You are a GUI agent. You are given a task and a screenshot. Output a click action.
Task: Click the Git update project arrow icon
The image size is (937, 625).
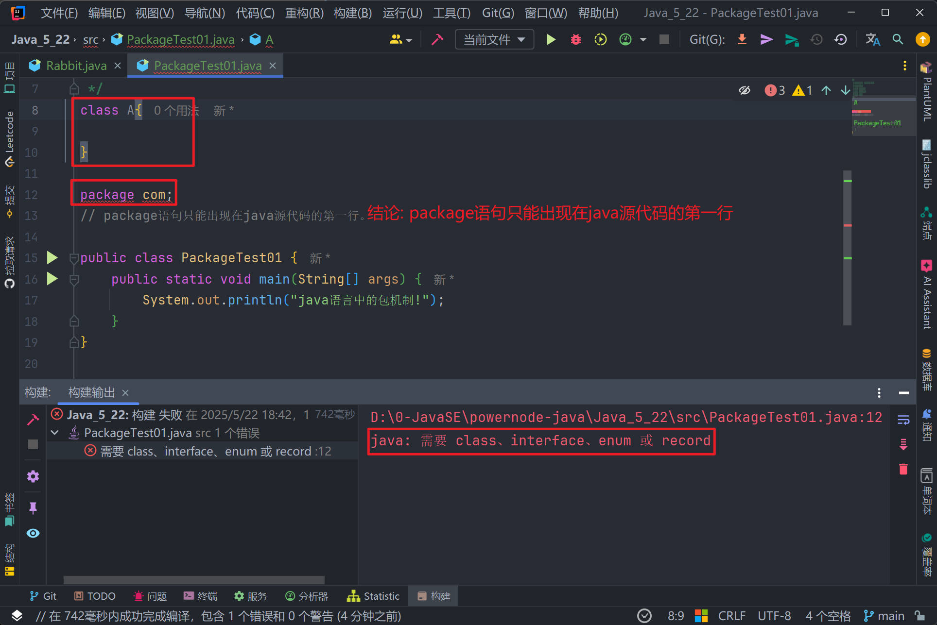click(742, 39)
